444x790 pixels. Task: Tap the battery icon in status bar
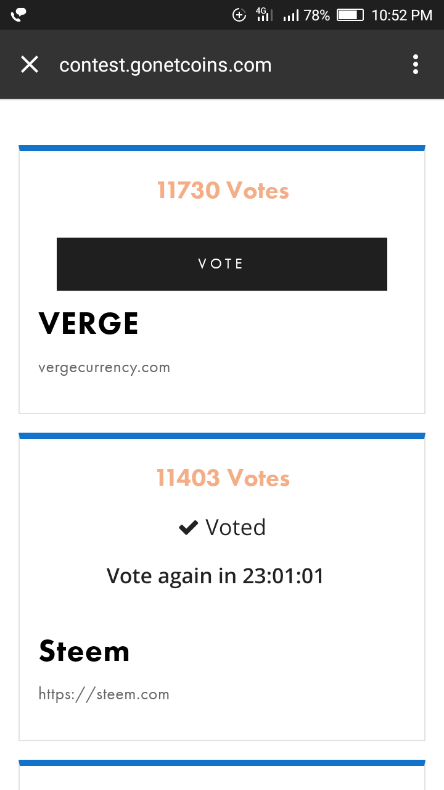tap(350, 15)
